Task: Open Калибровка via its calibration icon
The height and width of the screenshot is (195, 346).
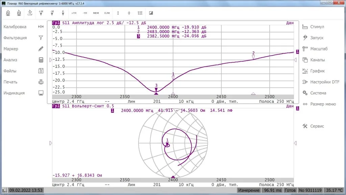Action: tap(41, 27)
